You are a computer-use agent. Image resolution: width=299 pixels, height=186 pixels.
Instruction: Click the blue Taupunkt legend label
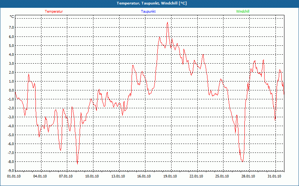(x=148, y=12)
